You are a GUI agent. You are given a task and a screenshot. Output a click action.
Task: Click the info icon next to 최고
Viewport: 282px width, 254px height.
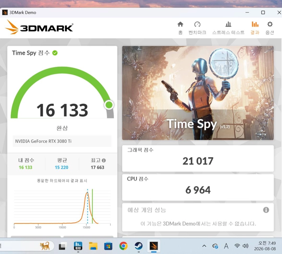(x=104, y=160)
